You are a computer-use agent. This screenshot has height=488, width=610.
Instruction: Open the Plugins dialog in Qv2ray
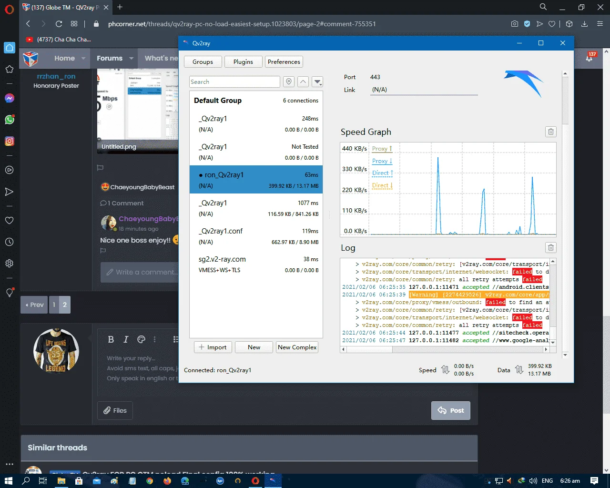tap(243, 62)
